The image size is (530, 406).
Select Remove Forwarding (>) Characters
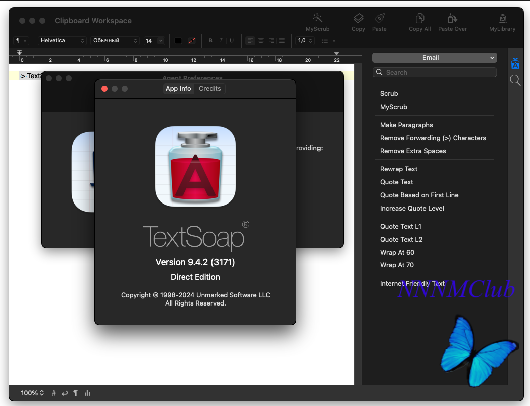point(433,138)
